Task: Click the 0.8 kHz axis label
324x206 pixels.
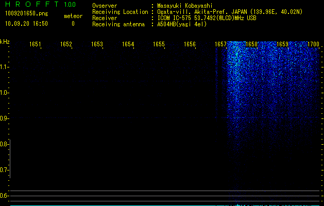Action: click(x=4, y=144)
